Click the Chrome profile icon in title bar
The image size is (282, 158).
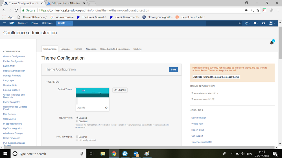point(246,3)
